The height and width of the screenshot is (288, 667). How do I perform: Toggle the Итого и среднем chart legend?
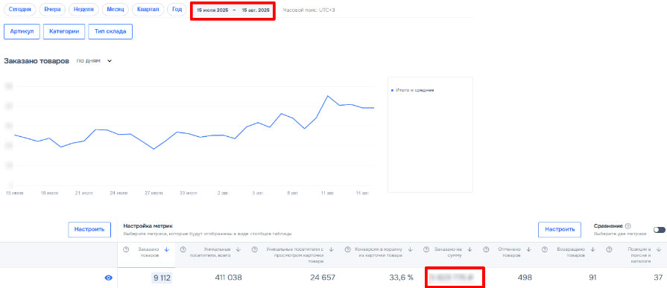point(412,90)
